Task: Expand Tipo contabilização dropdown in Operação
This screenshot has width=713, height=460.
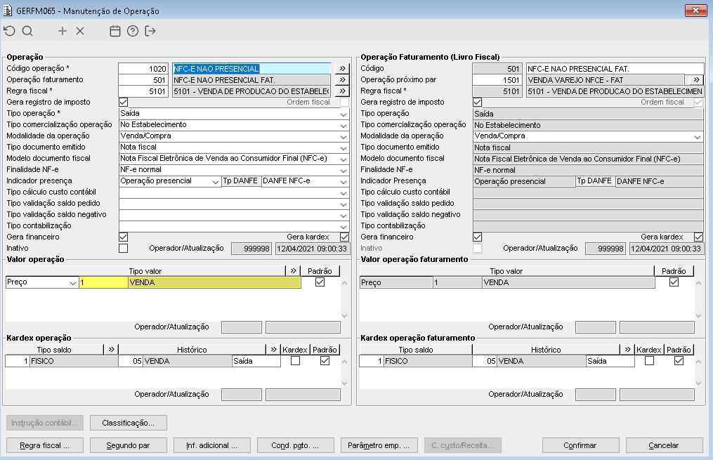Action: (x=344, y=226)
